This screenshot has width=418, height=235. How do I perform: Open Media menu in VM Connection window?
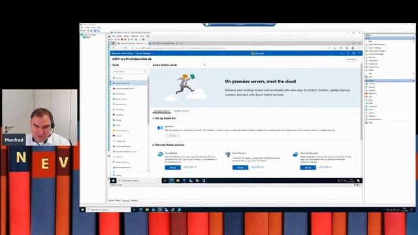pos(126,36)
